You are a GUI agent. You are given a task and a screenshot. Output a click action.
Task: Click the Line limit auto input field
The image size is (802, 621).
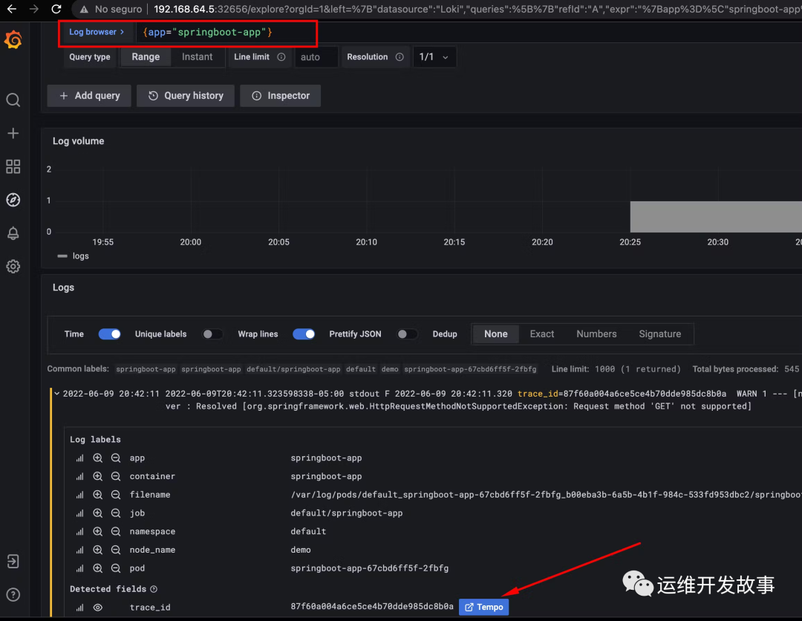coord(316,56)
